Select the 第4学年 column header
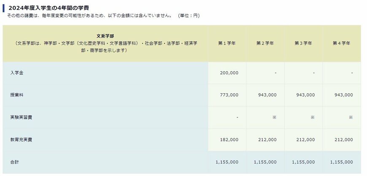367x176 pixels. click(x=341, y=43)
